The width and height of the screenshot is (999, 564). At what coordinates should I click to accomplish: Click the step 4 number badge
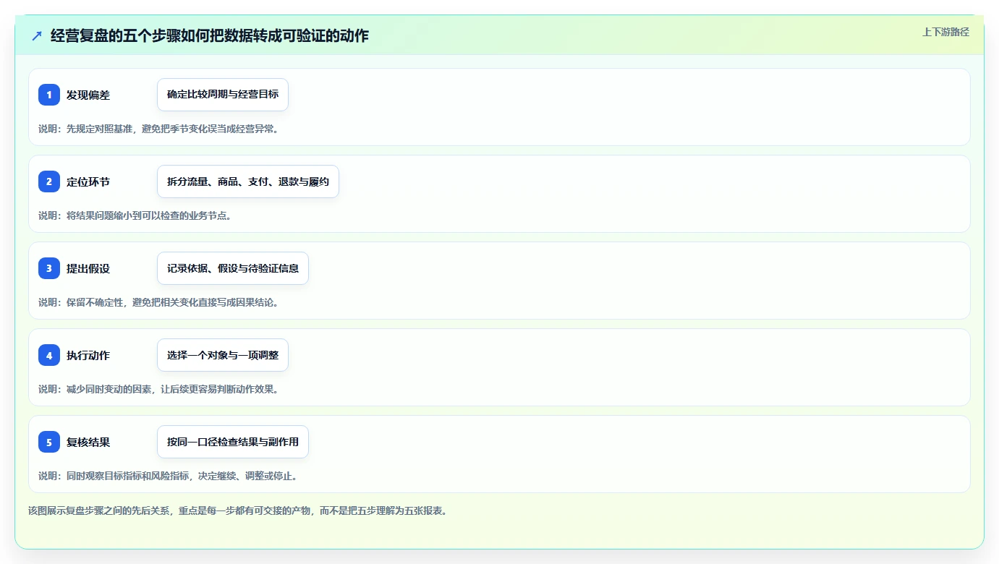(x=49, y=355)
